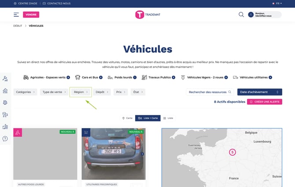Click the Autres poids lourds tag

coord(31,184)
